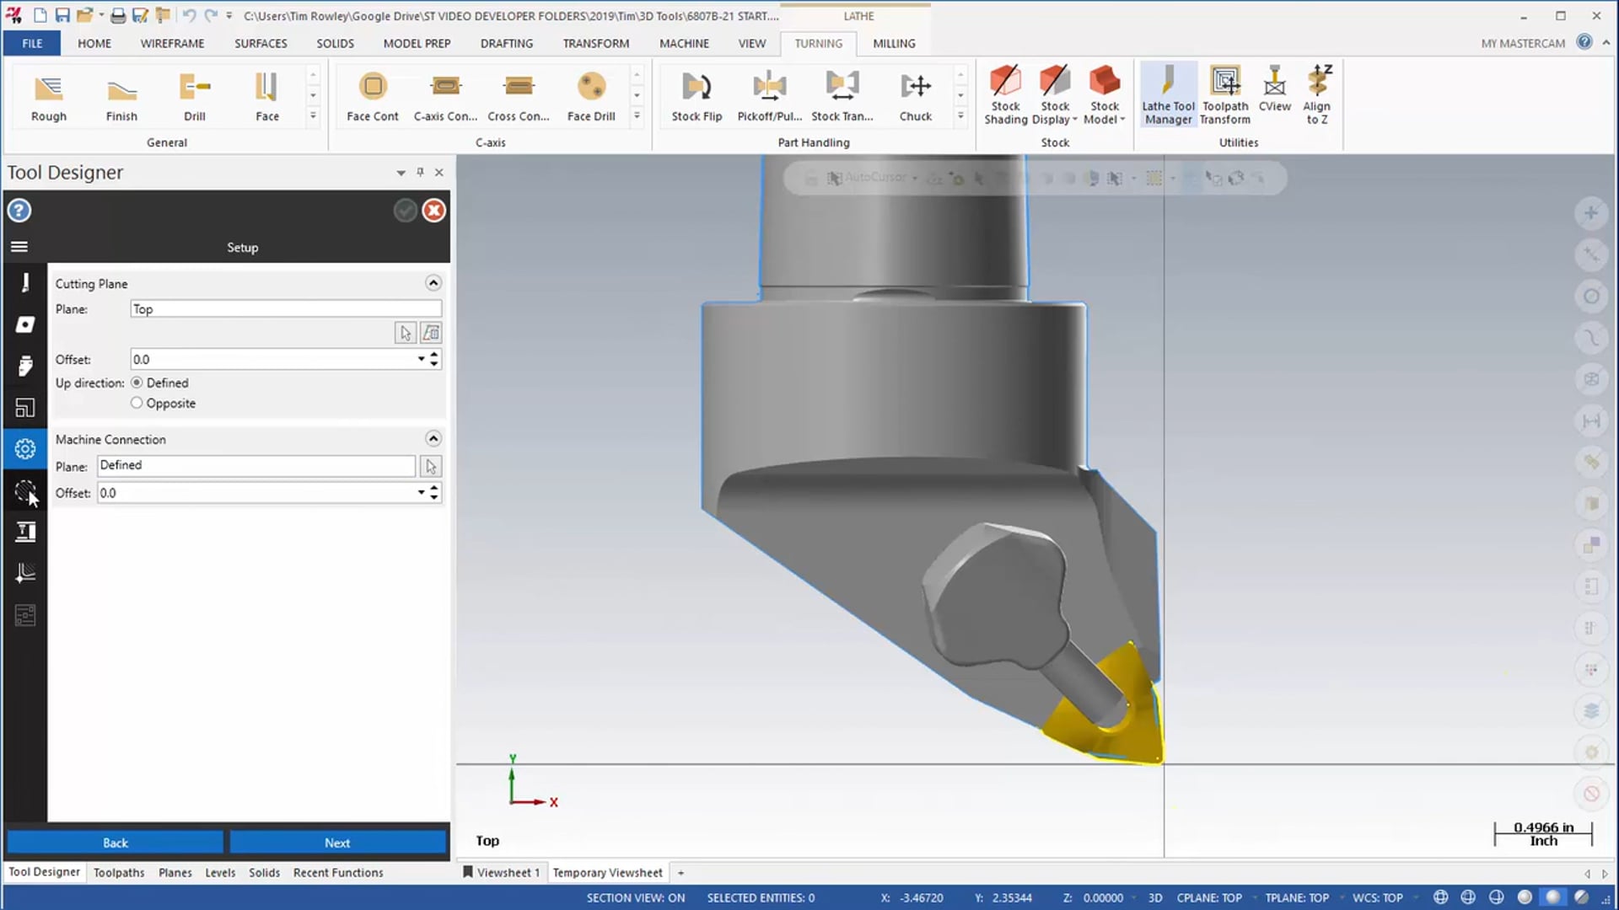Open the WIREFRAME ribbon tab
The image size is (1619, 910).
point(172,43)
